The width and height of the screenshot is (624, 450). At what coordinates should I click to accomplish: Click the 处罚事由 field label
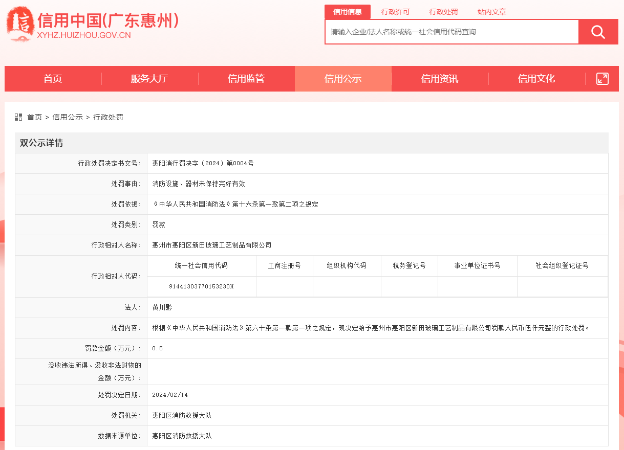click(x=125, y=184)
